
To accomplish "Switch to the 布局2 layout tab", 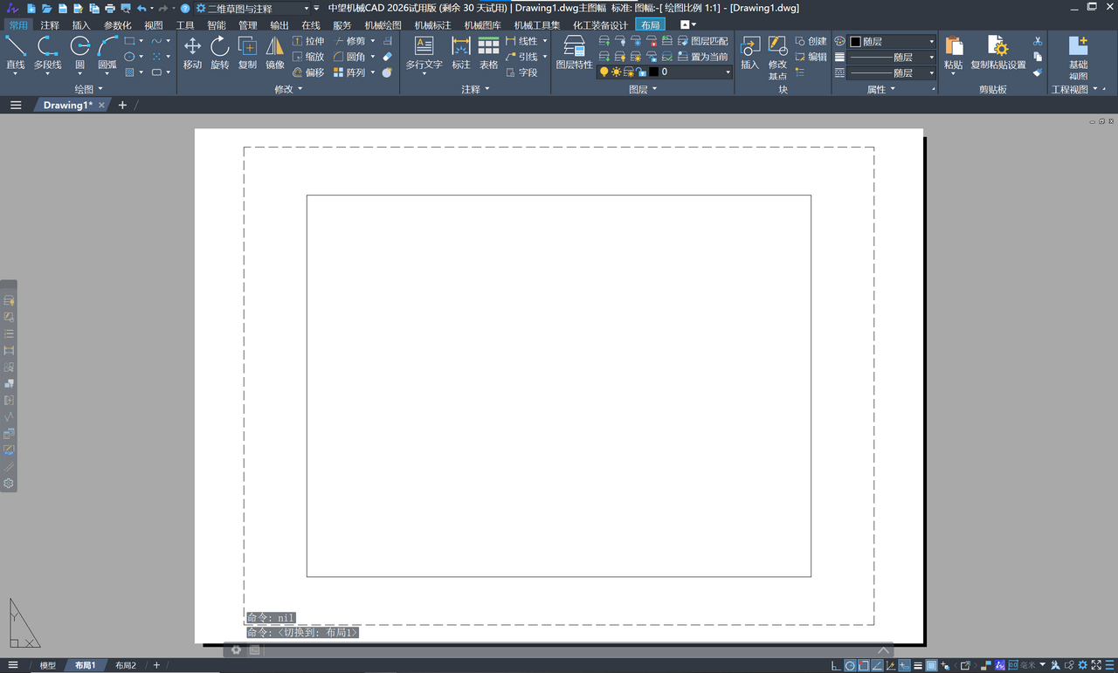I will [x=126, y=666].
